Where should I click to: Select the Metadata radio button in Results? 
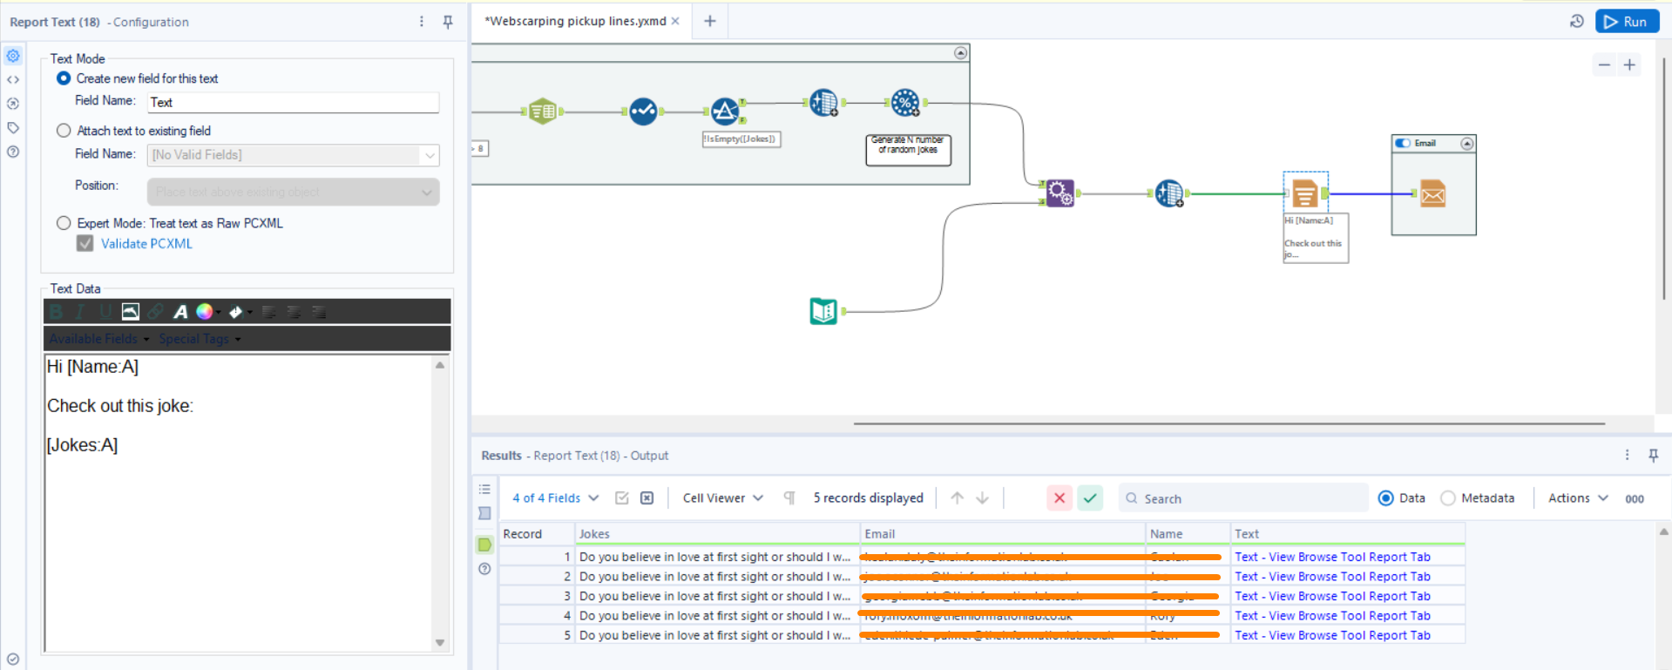1448,498
